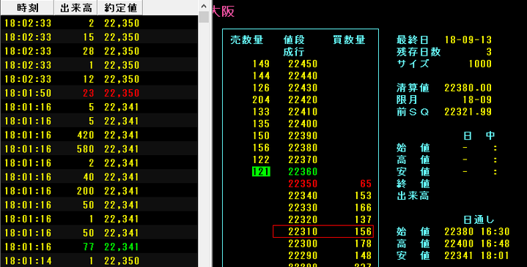The image size is (527, 267).
Task: Click buy quantity 166 at 22330
Action: [x=363, y=208]
